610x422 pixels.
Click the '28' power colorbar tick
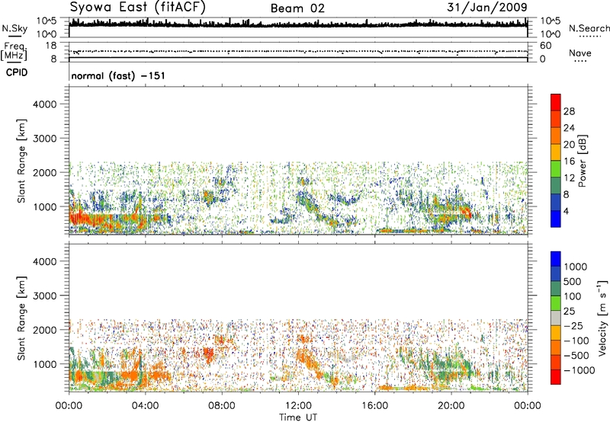tap(569, 111)
